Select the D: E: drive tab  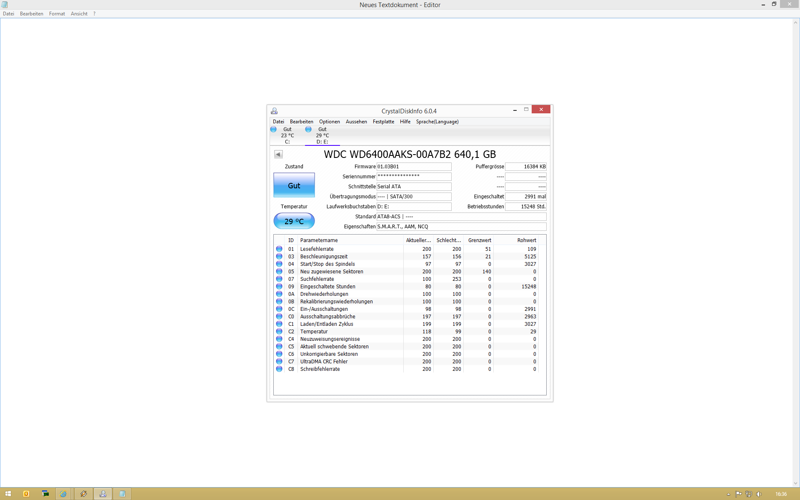click(x=322, y=135)
